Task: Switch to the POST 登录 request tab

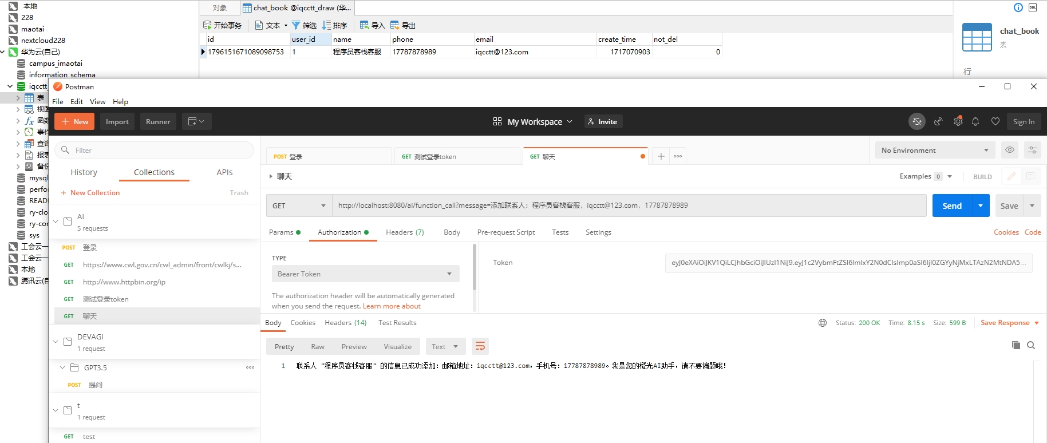Action: click(x=329, y=156)
